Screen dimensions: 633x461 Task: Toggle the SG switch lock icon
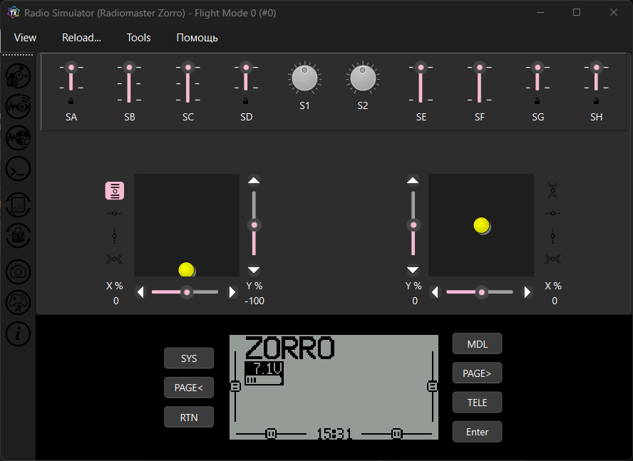537,101
